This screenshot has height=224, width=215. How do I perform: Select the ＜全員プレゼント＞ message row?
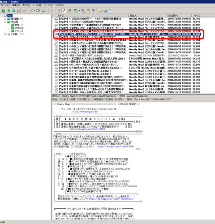pyautogui.click(x=127, y=43)
